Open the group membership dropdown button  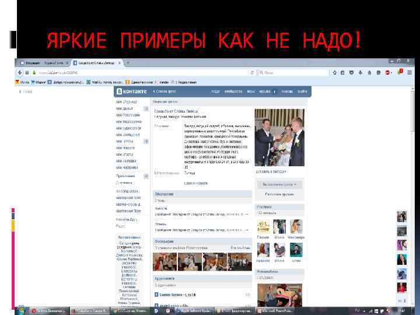[279, 184]
